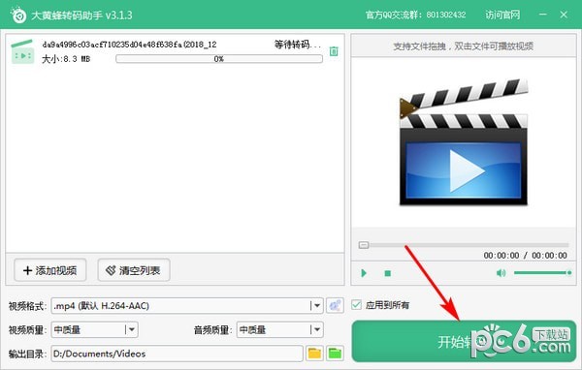Image resolution: width=582 pixels, height=370 pixels.
Task: Toggle the 应用到所有 checkbox
Action: (356, 305)
